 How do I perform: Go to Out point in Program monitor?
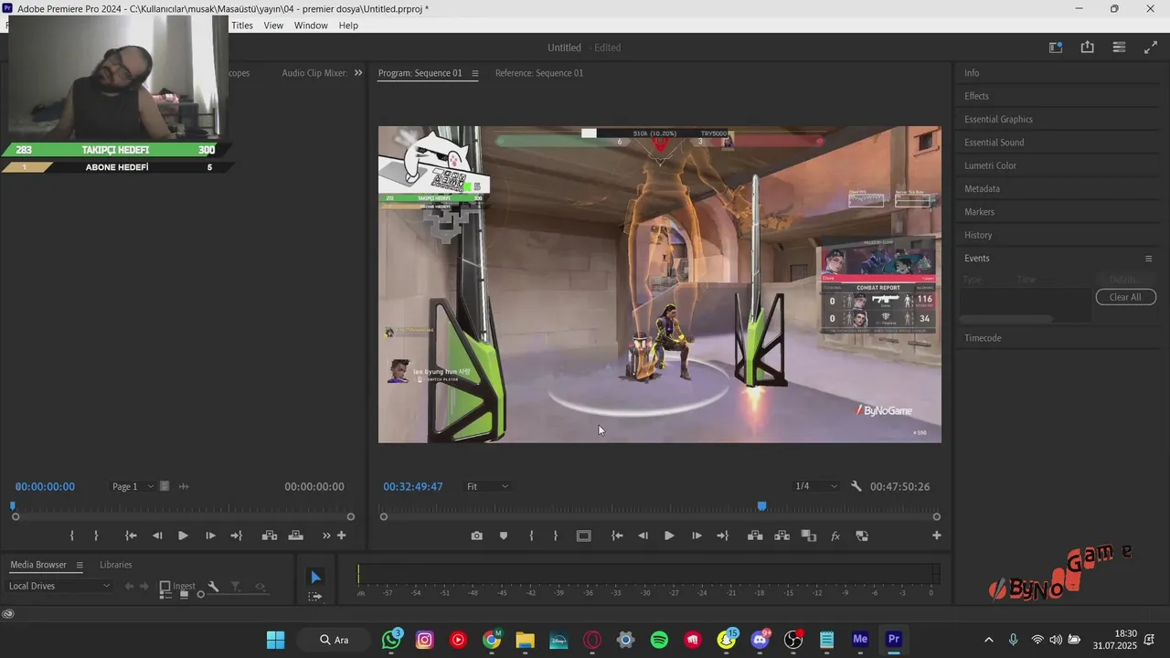722,536
